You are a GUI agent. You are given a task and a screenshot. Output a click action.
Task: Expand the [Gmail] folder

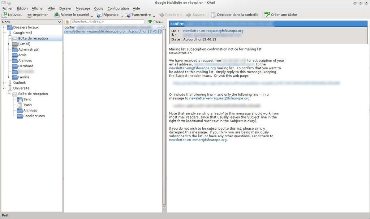(x=8, y=43)
